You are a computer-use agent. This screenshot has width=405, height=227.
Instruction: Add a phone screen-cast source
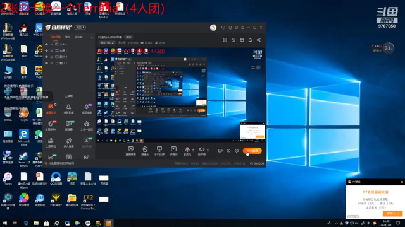click(x=159, y=151)
